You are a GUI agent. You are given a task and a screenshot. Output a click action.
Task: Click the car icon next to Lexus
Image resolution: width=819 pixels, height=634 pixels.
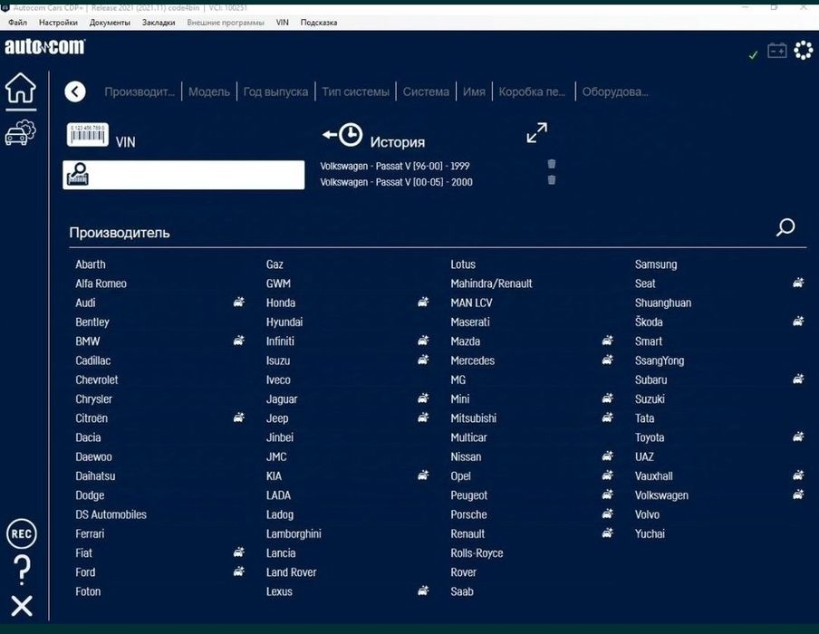click(x=423, y=591)
